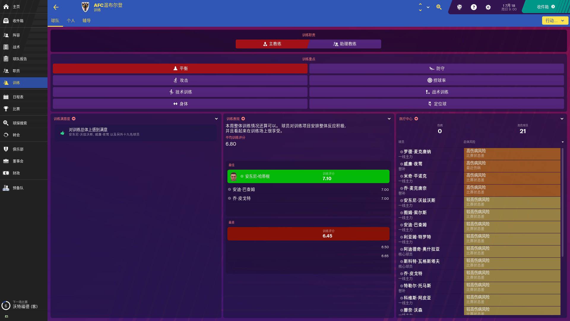Open the search magnifier in top bar
The width and height of the screenshot is (570, 321).
(x=439, y=7)
